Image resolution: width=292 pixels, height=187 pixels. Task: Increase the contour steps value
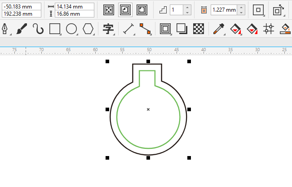187,8
